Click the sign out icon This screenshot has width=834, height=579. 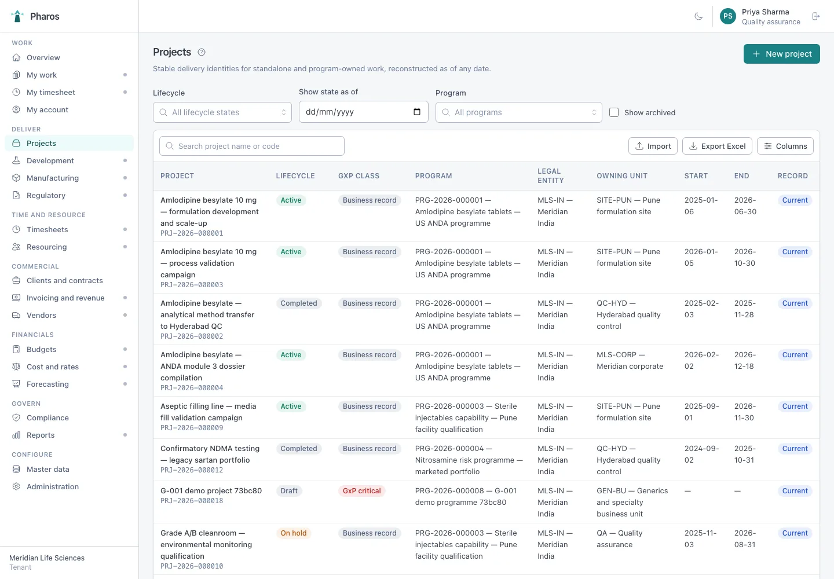click(815, 16)
